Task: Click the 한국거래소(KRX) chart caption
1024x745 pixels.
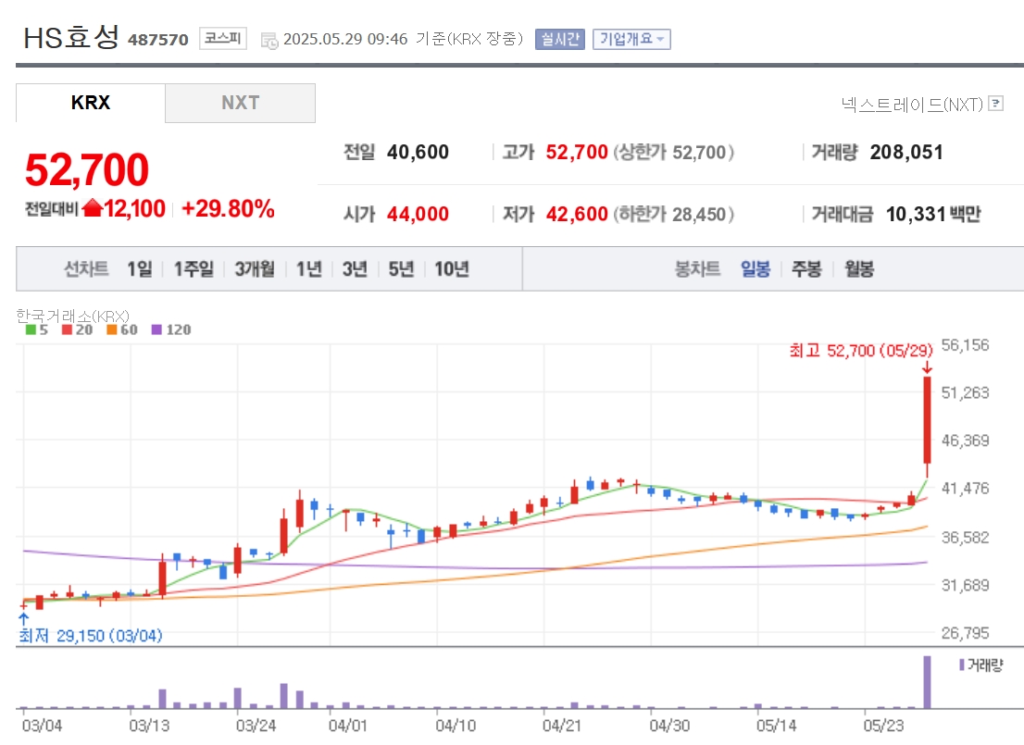Action: pos(72,316)
